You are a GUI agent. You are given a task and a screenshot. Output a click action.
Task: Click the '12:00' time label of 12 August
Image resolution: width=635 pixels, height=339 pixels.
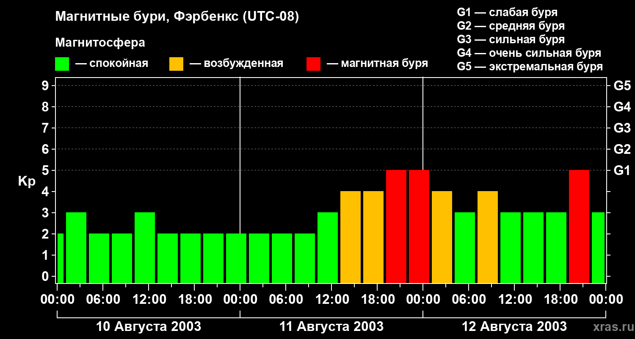[x=514, y=299]
